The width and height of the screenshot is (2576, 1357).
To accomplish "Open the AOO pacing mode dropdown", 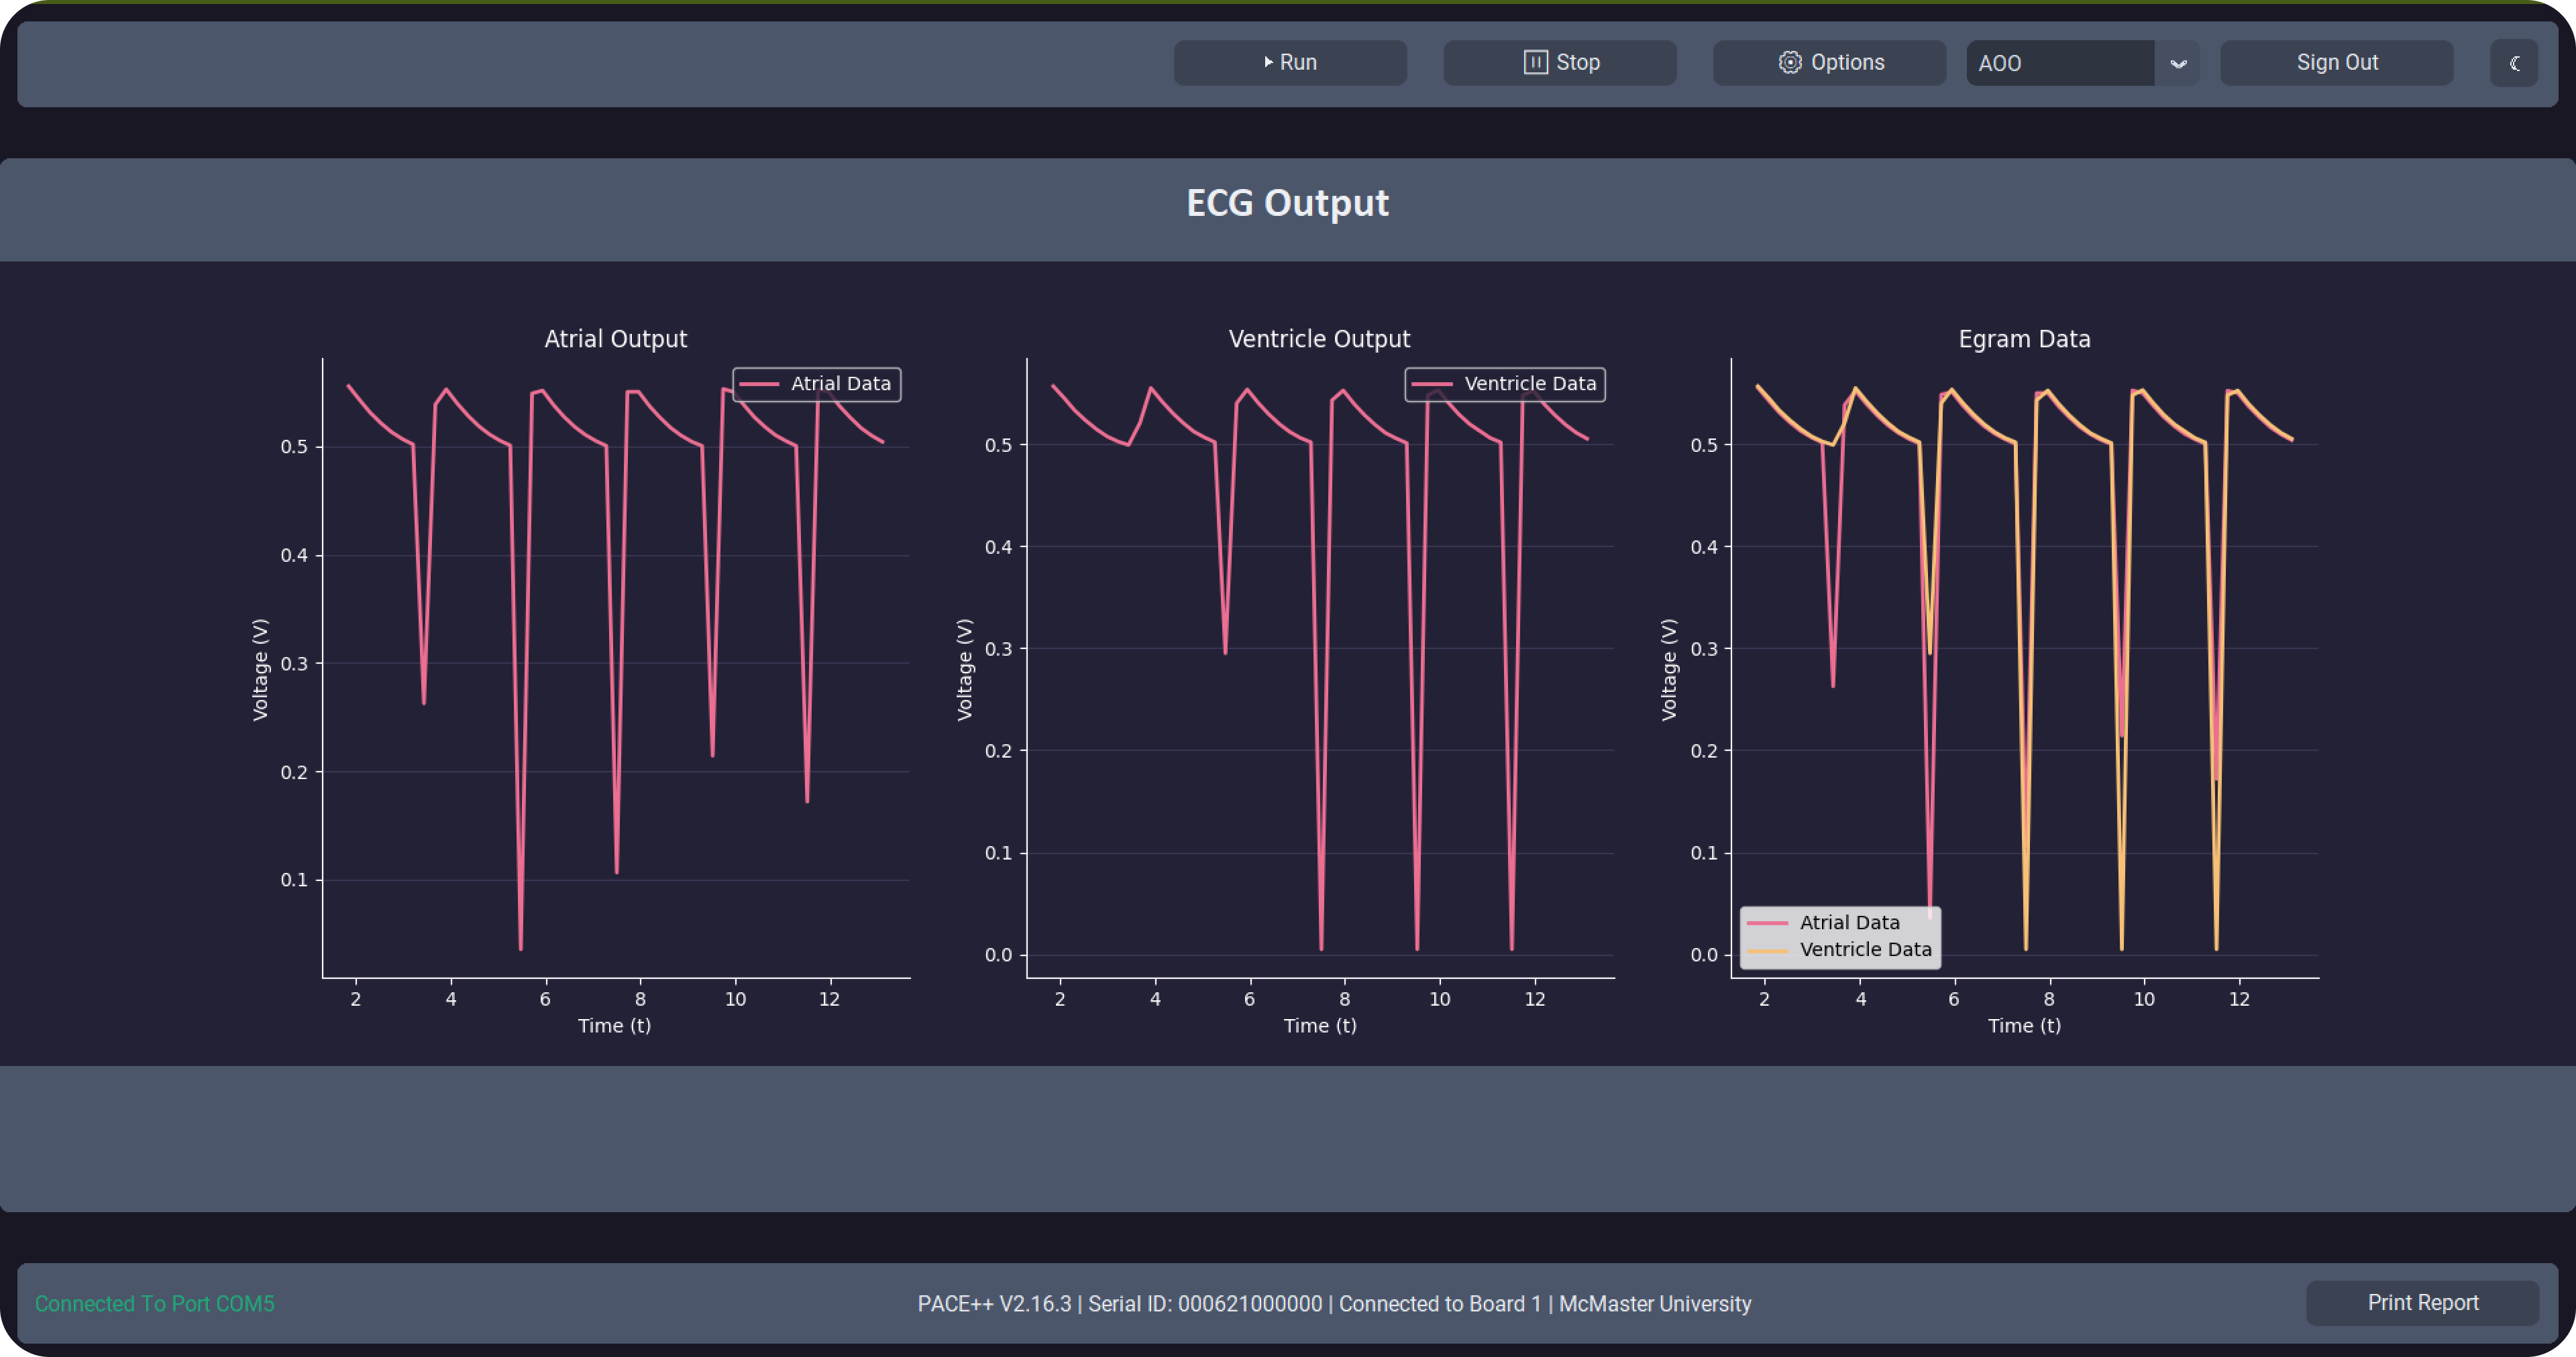I will point(2060,62).
